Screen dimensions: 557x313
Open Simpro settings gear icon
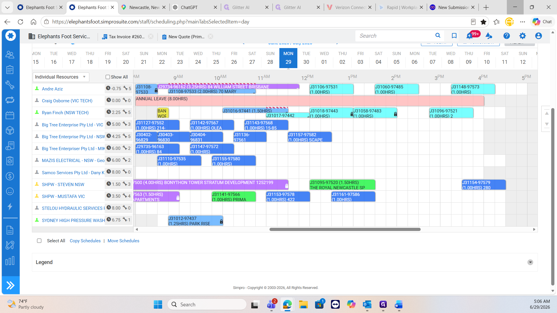pyautogui.click(x=522, y=36)
